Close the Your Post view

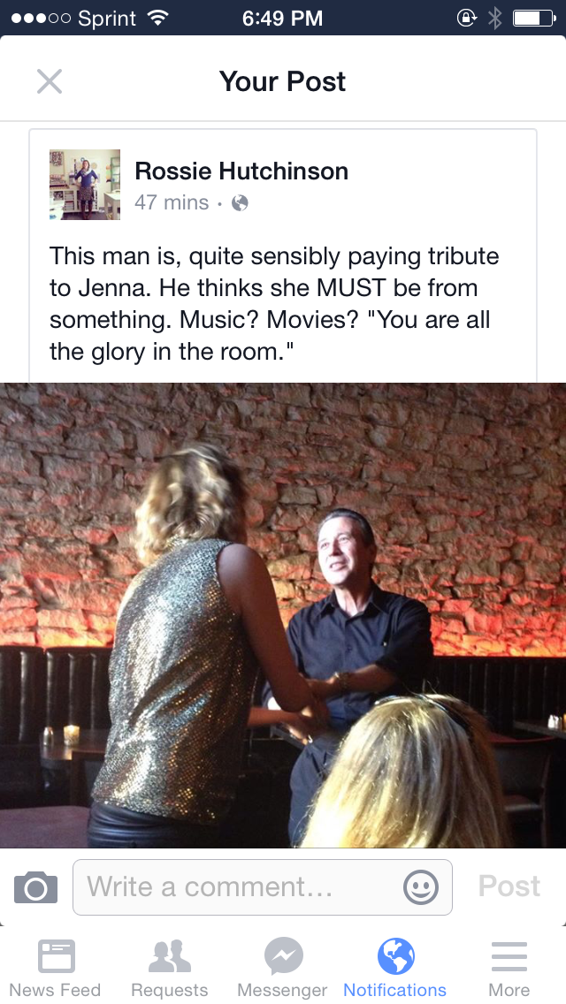[50, 81]
